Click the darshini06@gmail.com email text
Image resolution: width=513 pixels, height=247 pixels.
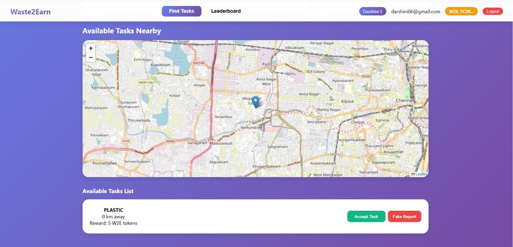point(416,11)
